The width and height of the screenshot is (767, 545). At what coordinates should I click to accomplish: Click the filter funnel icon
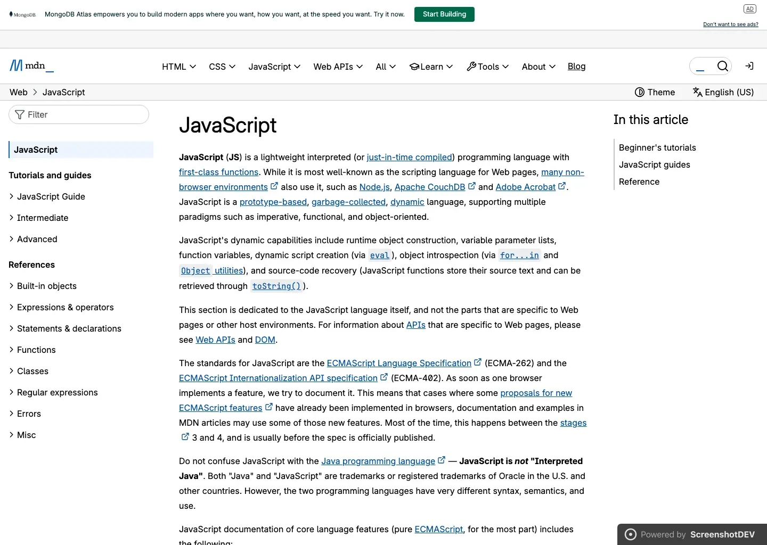coord(20,114)
